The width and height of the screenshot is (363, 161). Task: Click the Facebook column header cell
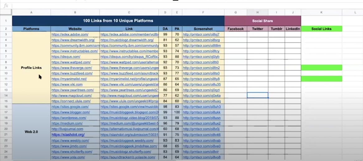pos(236,29)
